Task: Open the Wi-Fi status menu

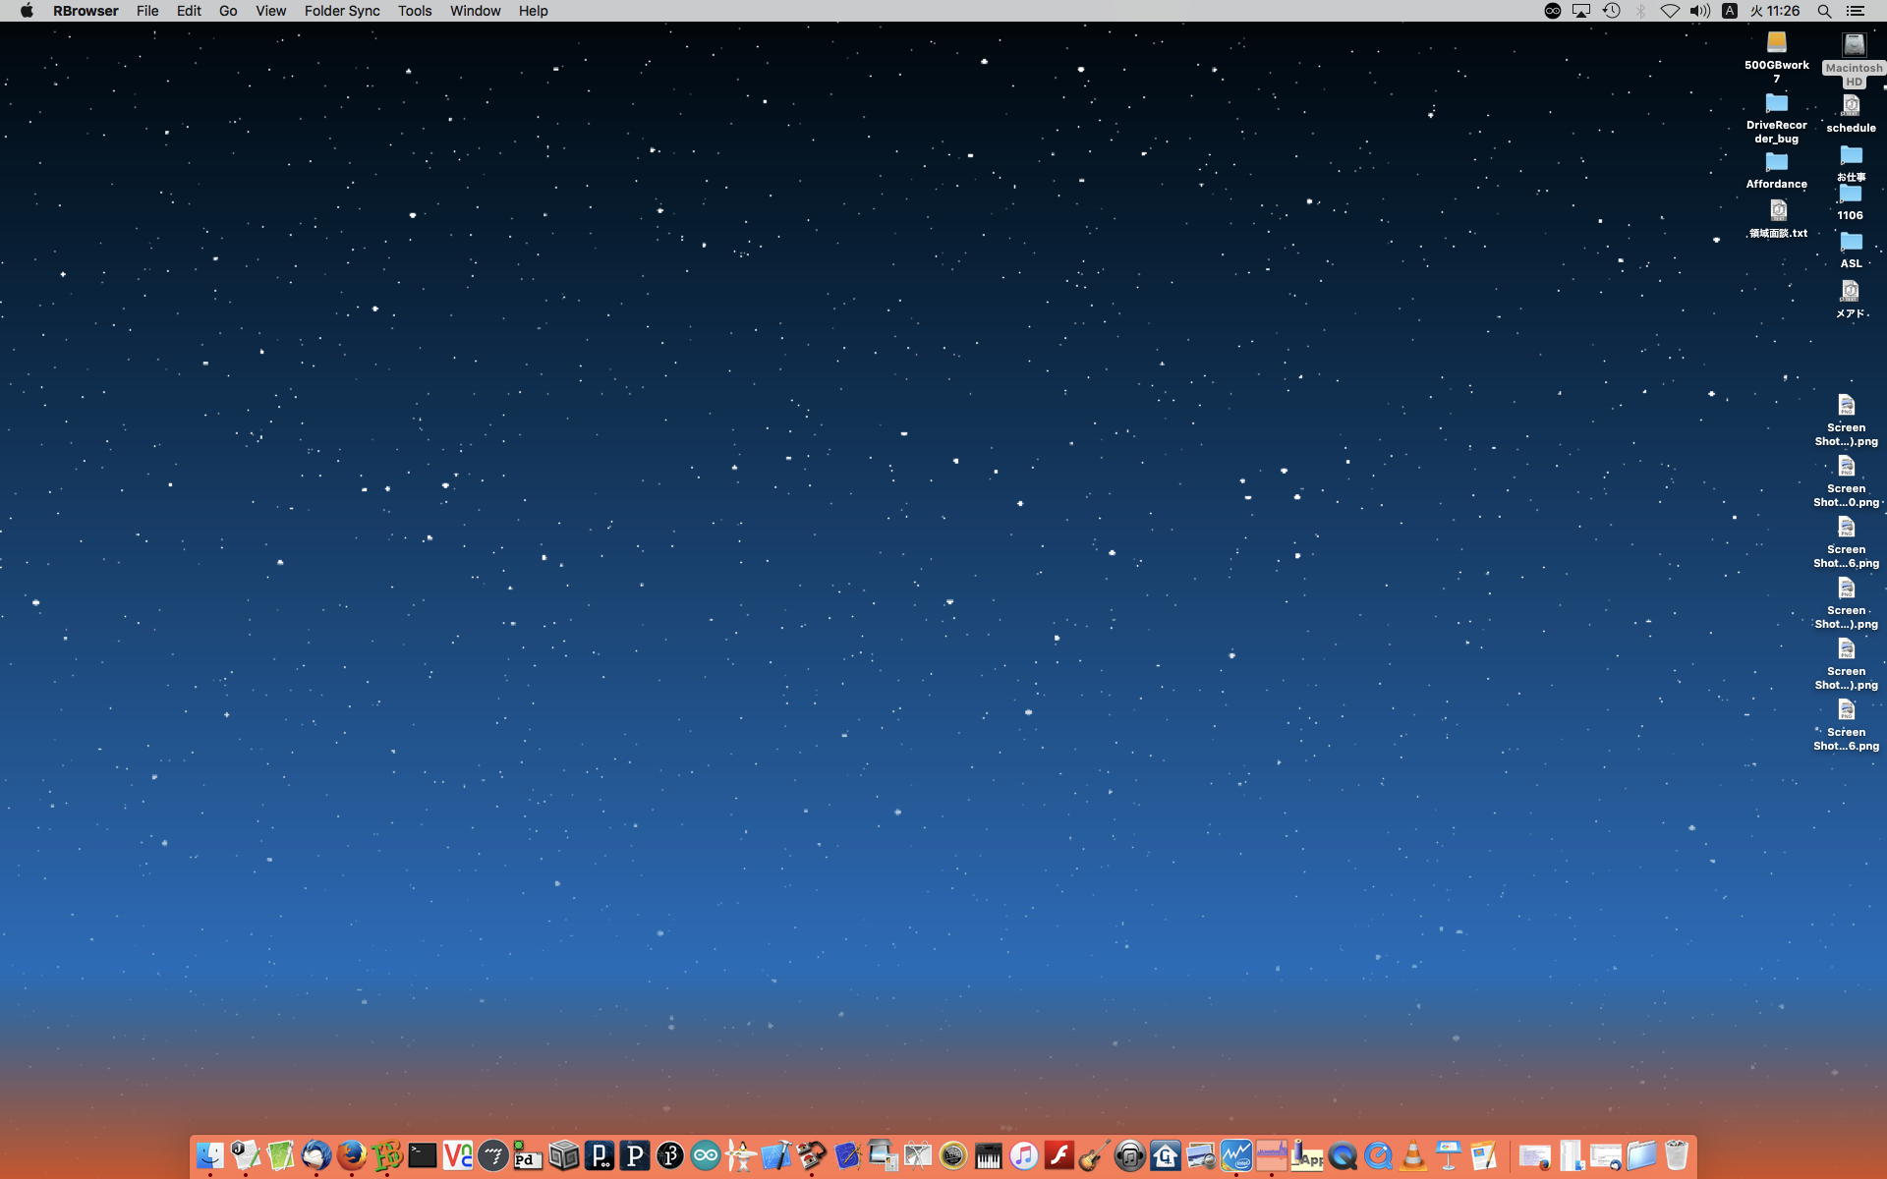Action: pos(1670,11)
